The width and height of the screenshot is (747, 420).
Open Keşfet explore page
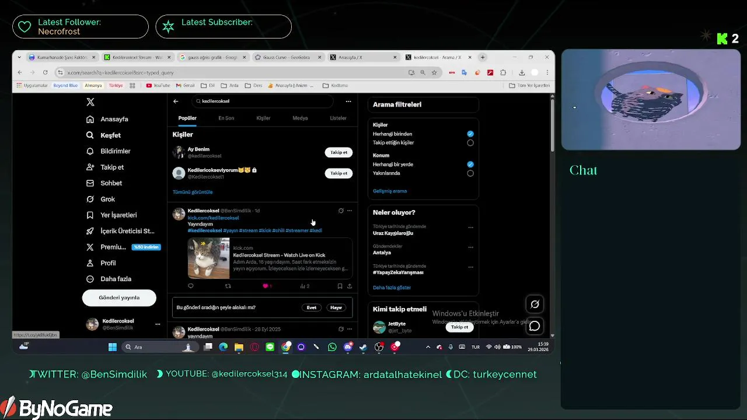point(104,135)
